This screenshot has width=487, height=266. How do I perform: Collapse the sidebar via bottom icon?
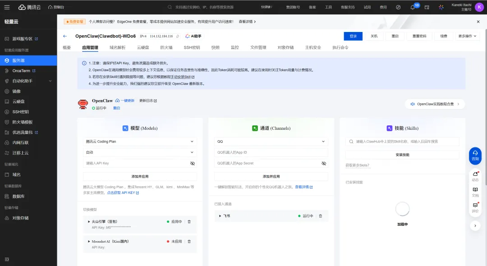pos(7,259)
